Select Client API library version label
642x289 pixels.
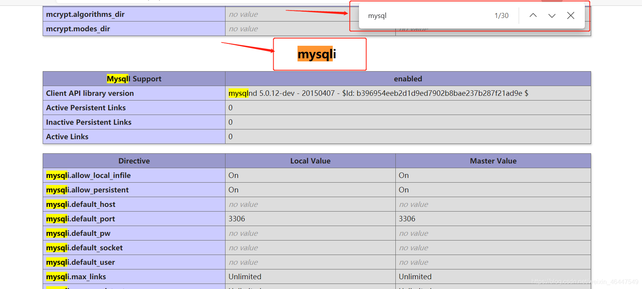point(90,93)
